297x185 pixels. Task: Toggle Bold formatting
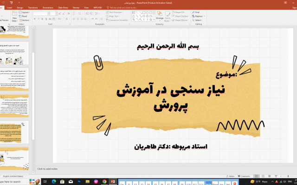[x=35, y=19]
